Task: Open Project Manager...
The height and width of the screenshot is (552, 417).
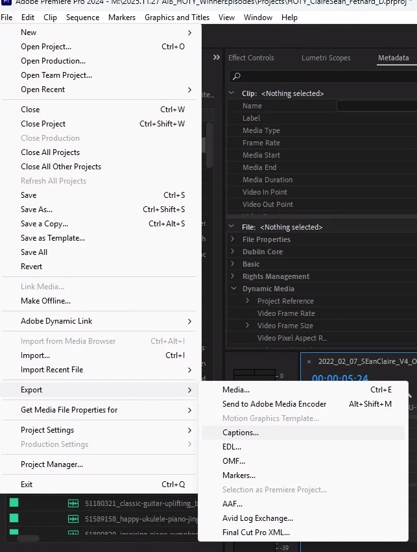Action: coord(99,464)
